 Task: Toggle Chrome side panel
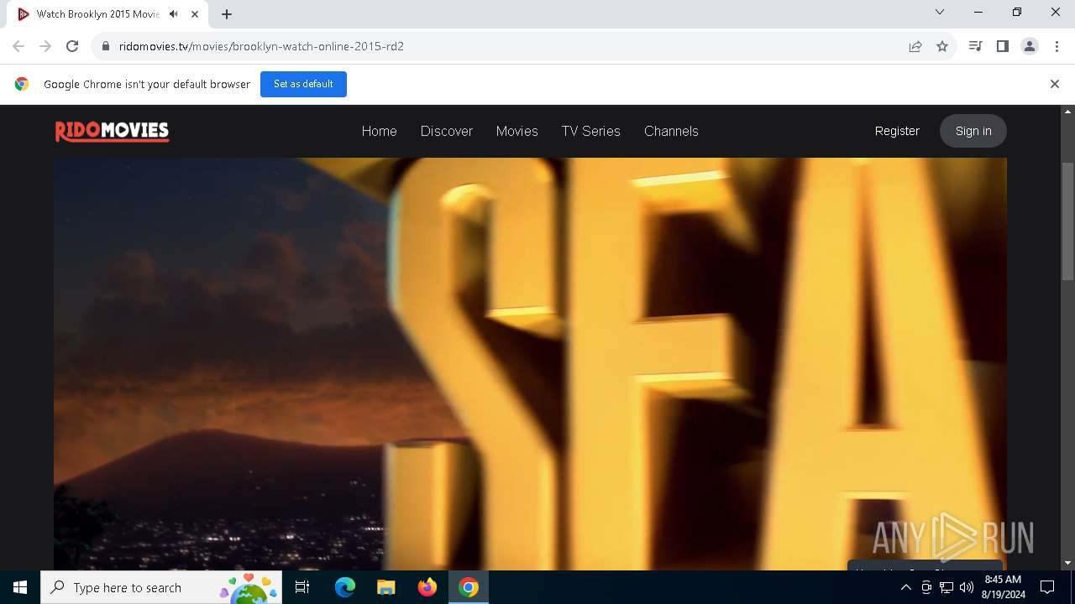click(1002, 46)
